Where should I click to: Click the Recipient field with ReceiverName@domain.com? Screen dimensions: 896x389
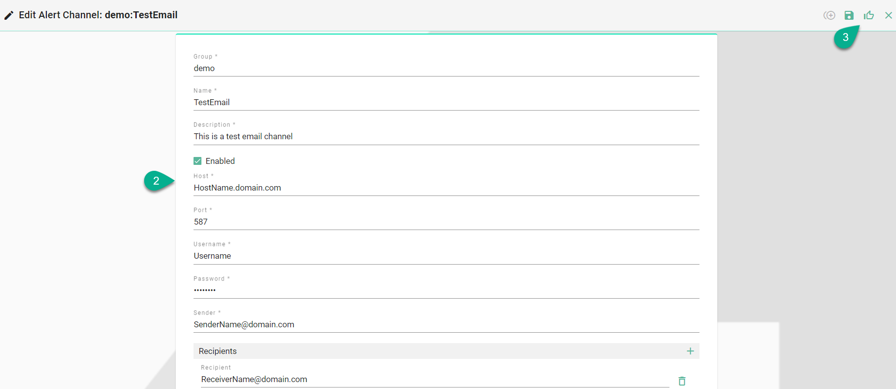[x=434, y=379]
